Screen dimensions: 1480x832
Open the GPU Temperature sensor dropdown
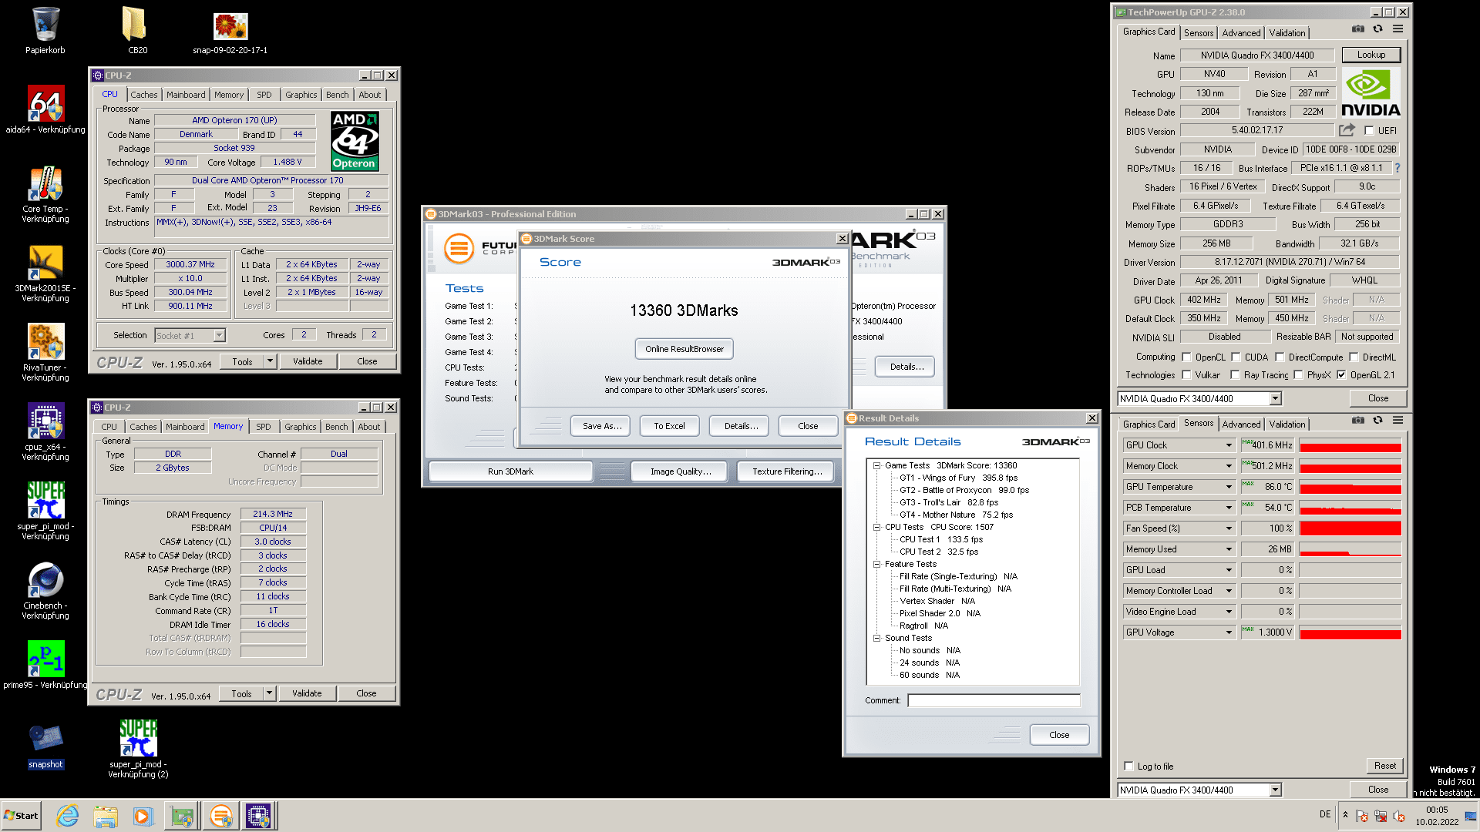[1229, 487]
